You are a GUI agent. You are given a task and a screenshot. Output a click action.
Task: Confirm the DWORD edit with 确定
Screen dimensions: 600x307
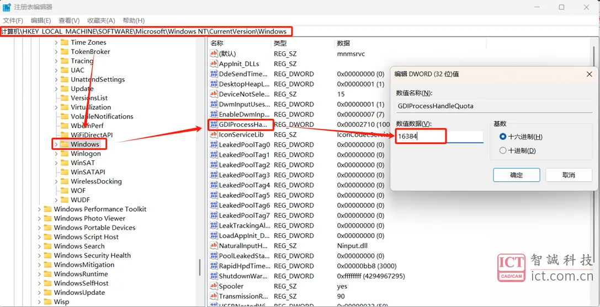tap(517, 175)
